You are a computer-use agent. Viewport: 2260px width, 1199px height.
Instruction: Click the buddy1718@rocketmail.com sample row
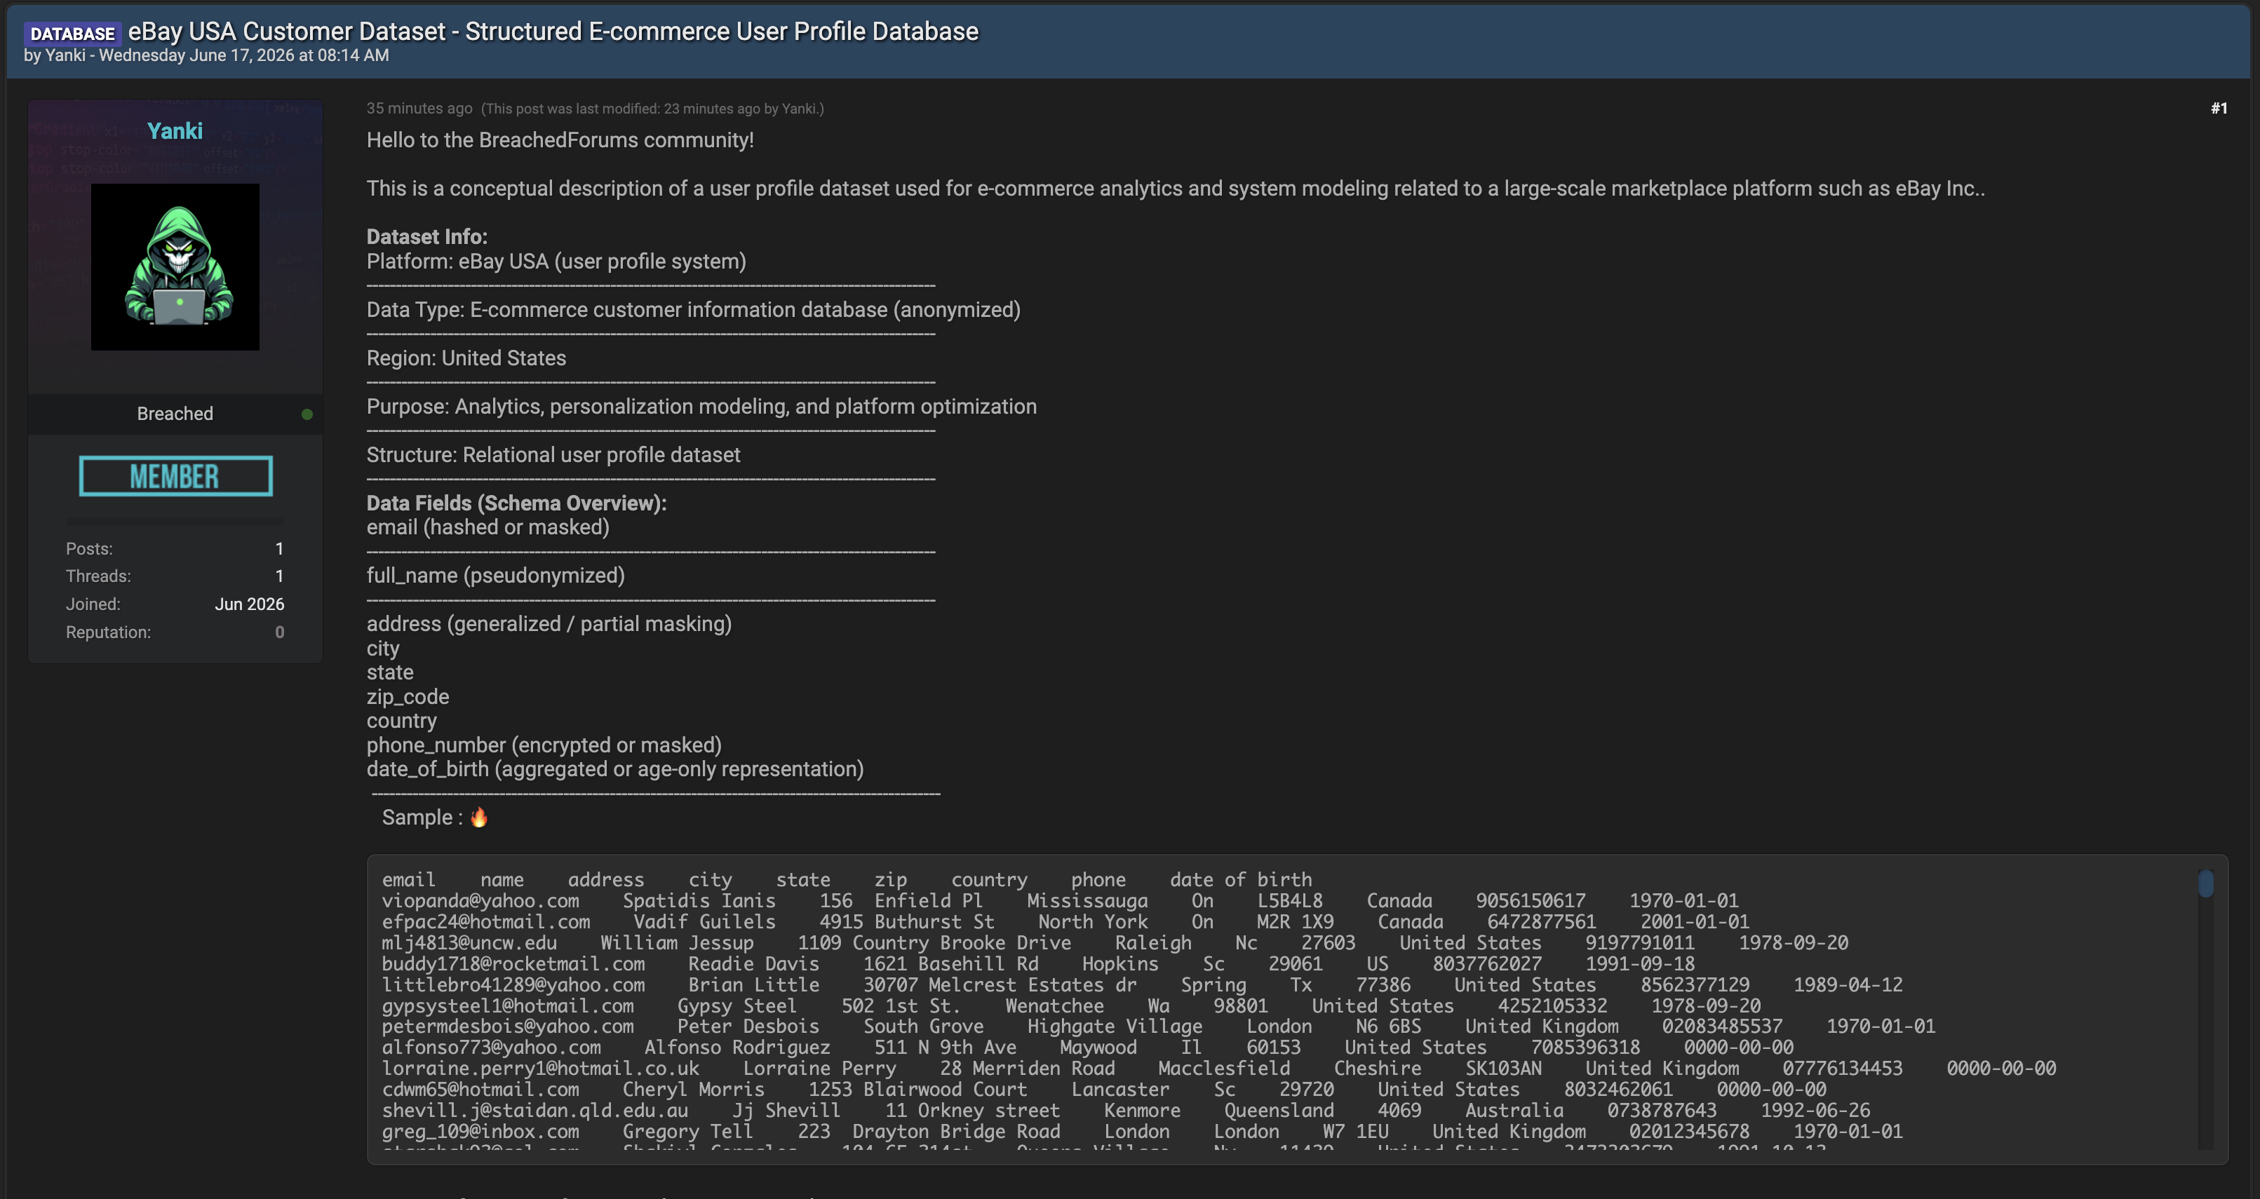coord(1038,964)
